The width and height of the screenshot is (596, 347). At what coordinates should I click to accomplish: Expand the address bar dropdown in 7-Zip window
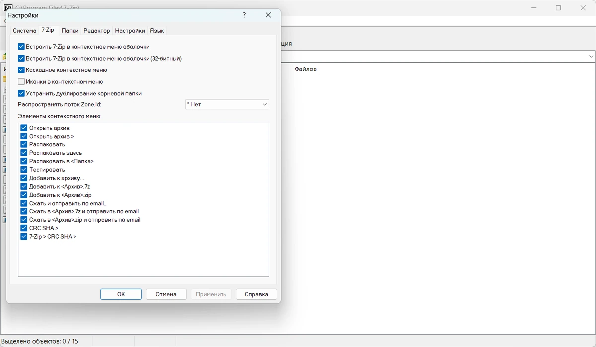[x=591, y=56]
